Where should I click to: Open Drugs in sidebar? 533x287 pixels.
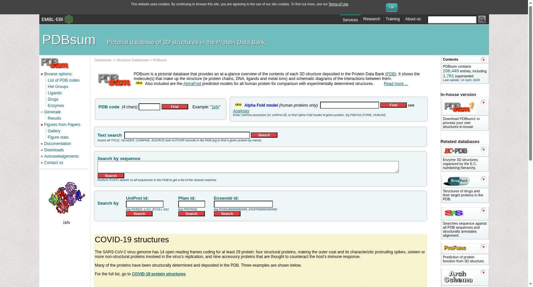pyautogui.click(x=53, y=99)
